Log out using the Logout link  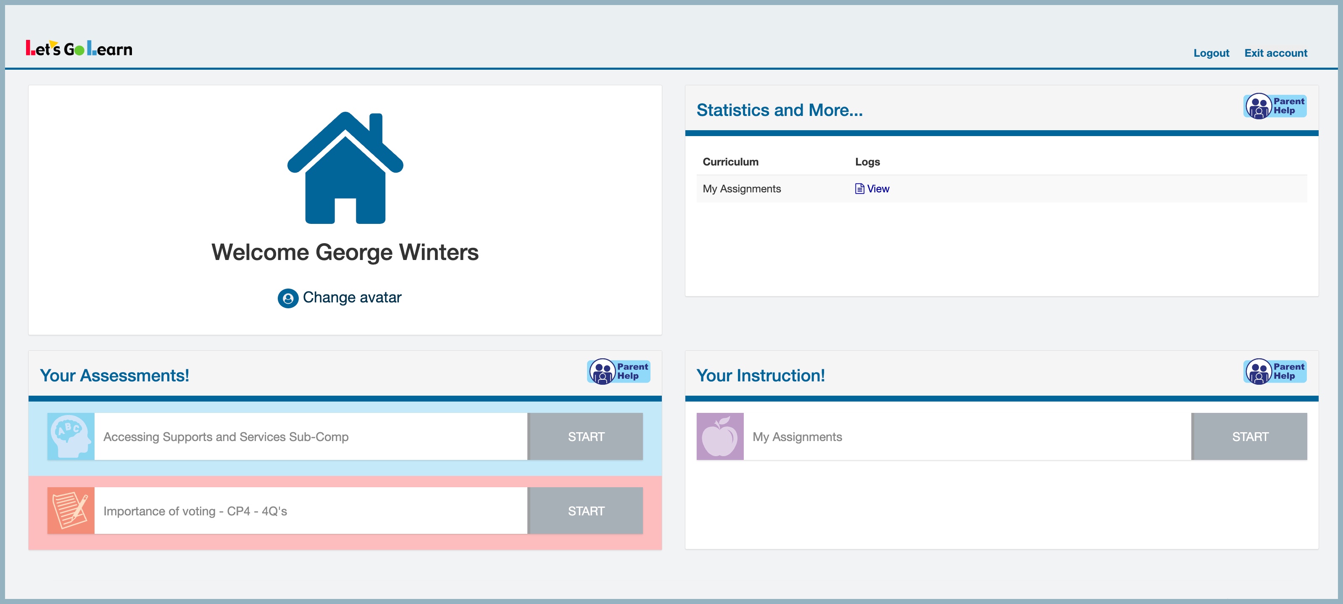[1211, 53]
